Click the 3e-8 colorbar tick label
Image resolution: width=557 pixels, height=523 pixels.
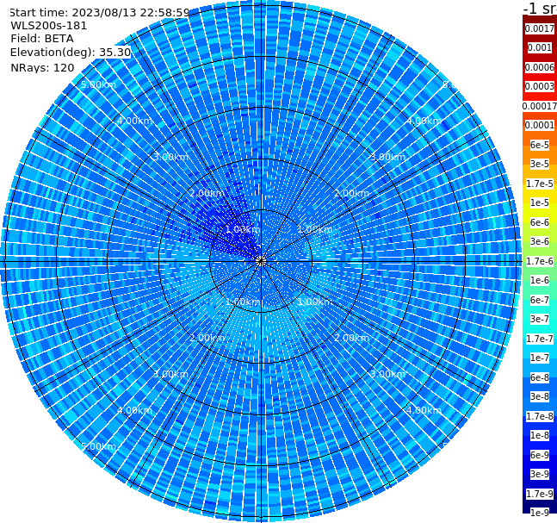pos(539,396)
